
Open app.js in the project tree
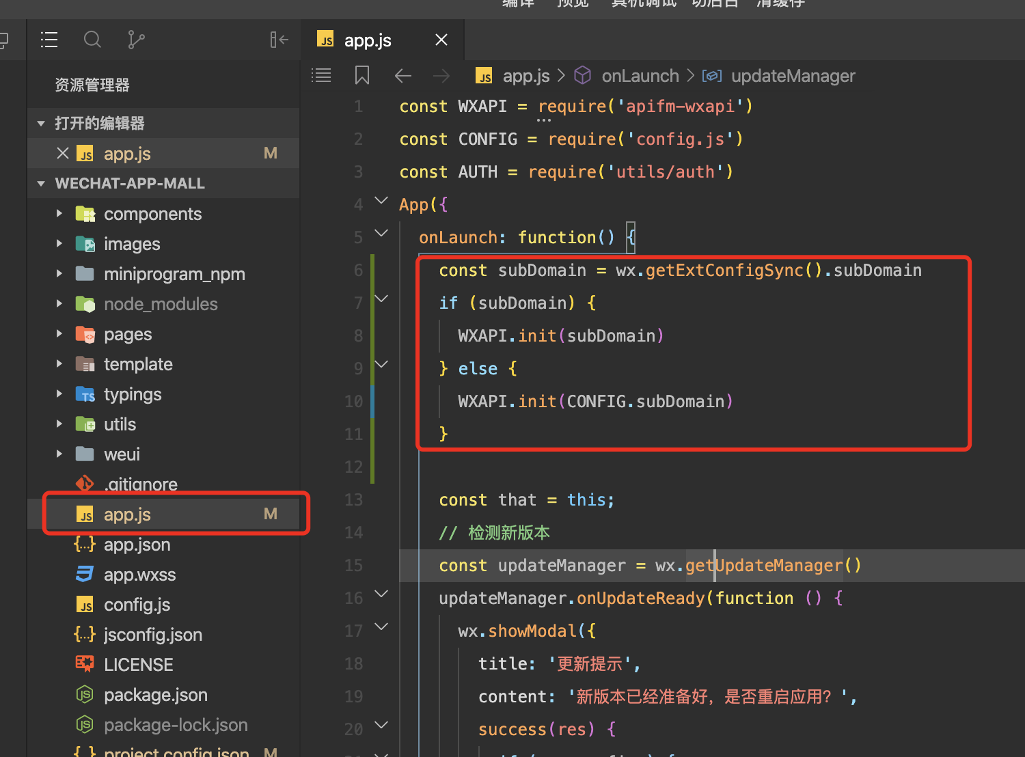(x=127, y=514)
